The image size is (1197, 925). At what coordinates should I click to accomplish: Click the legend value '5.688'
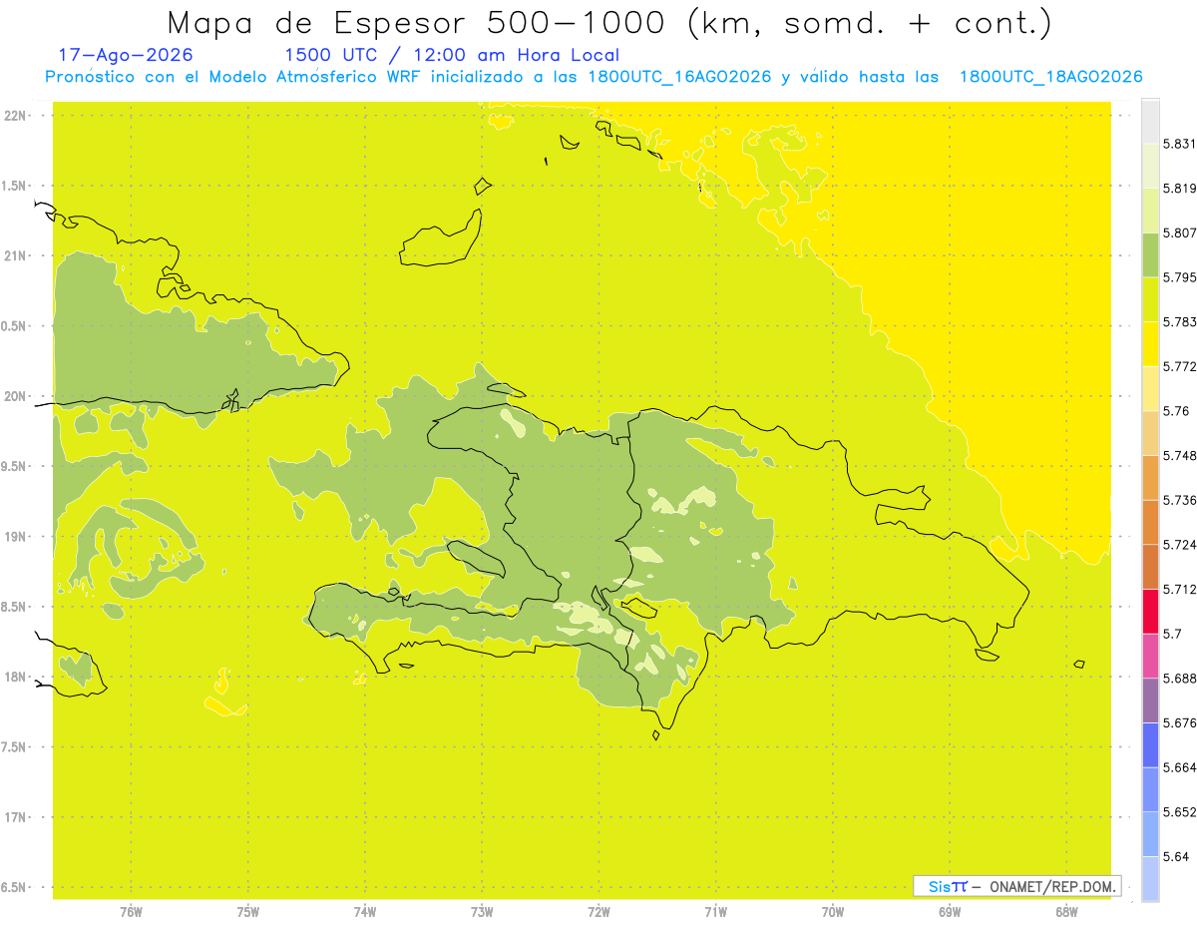pos(1179,679)
